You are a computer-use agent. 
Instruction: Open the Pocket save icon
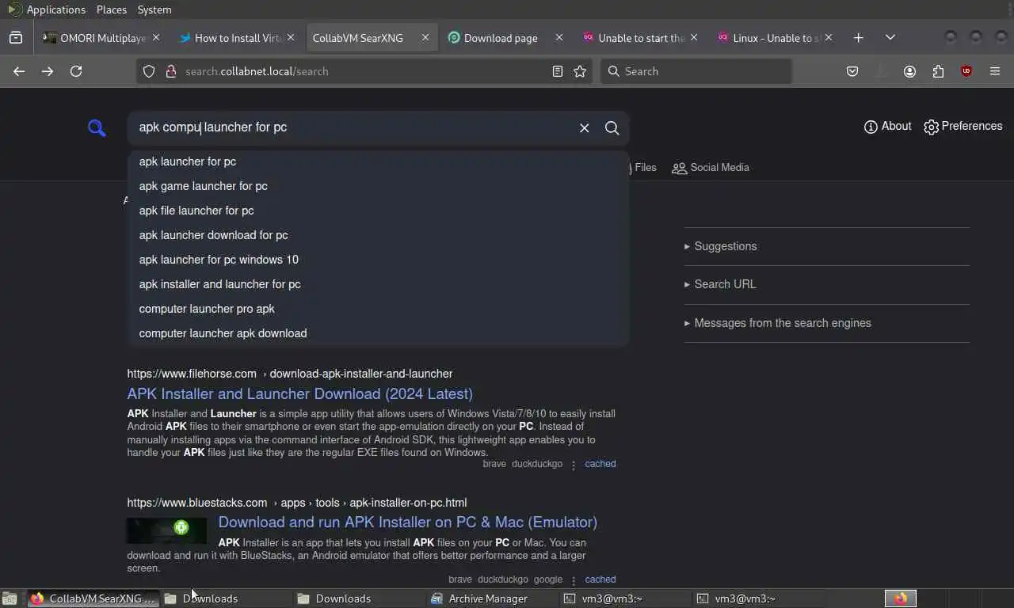pyautogui.click(x=852, y=71)
